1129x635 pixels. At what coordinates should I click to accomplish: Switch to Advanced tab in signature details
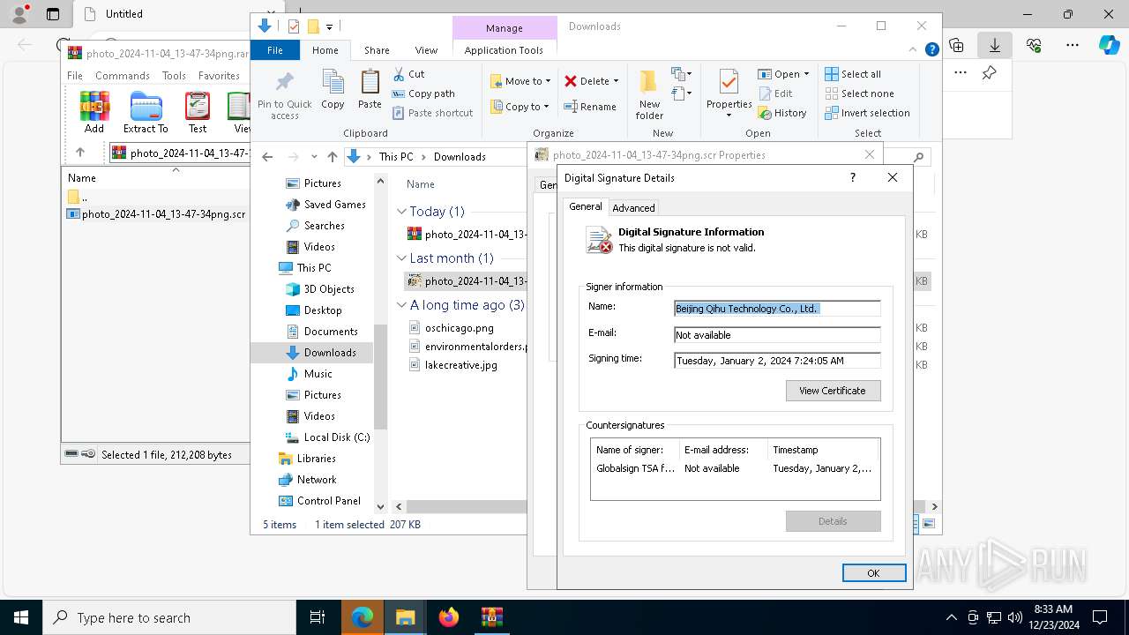(x=633, y=207)
